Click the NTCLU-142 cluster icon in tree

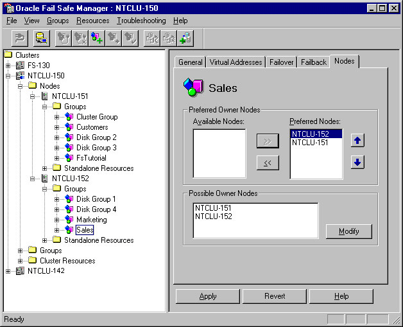pyautogui.click(x=20, y=271)
